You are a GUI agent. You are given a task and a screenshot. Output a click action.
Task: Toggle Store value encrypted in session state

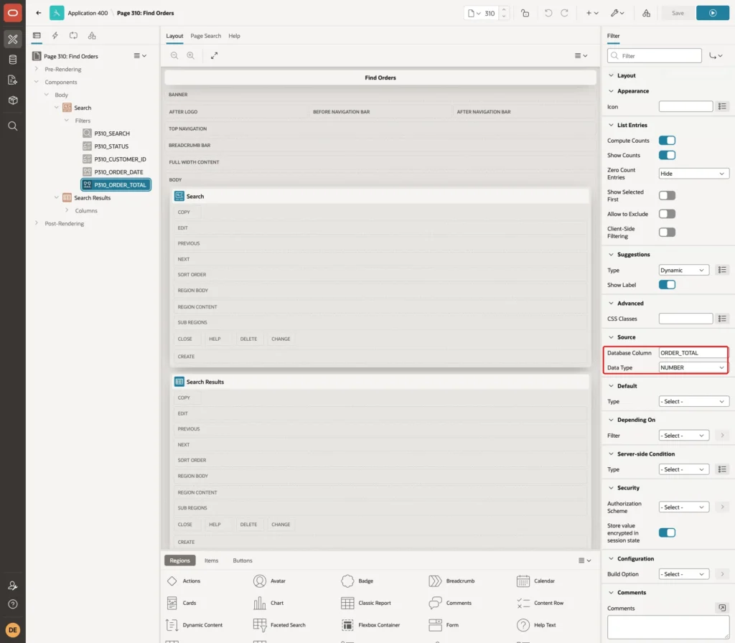[667, 533]
